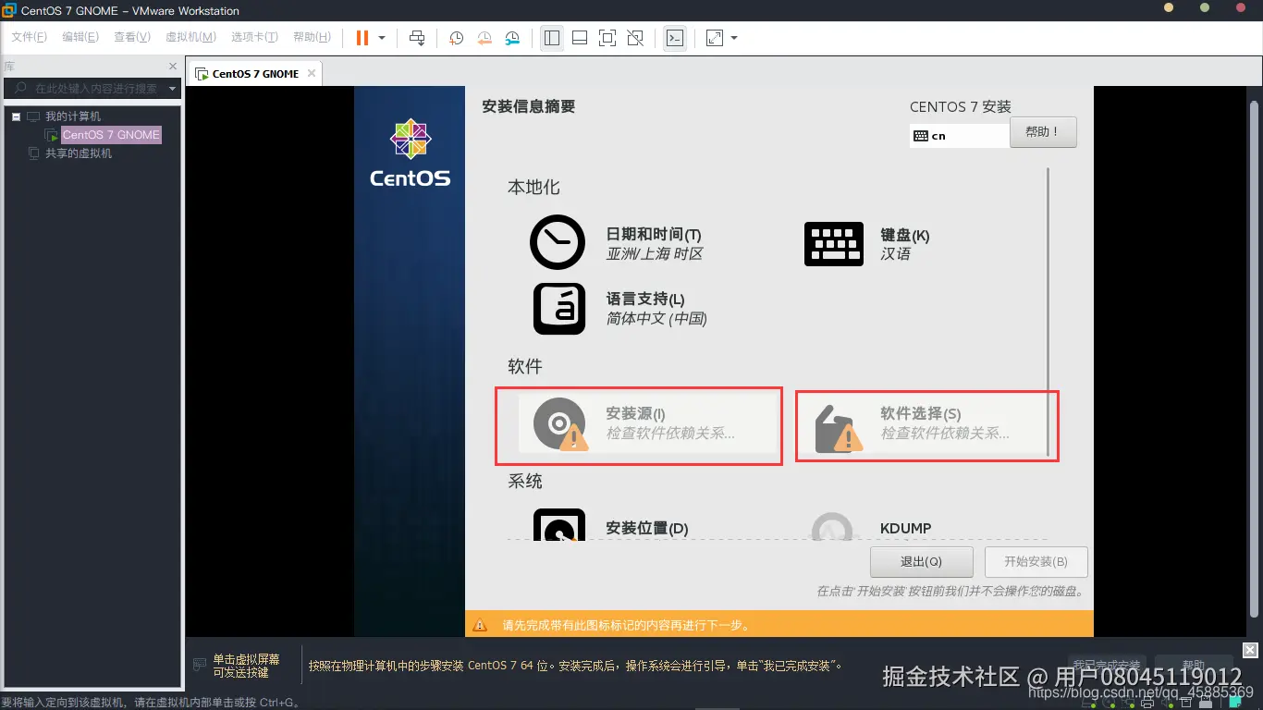Click the 单击虚拟屏幕 hint icon
The height and width of the screenshot is (710, 1263).
[x=199, y=665]
